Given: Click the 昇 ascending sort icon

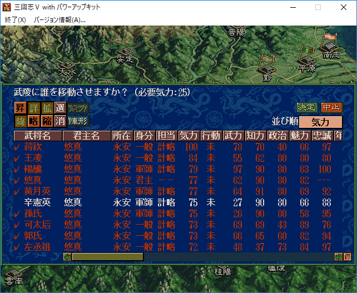Looking at the screenshot, I should pos(21,108).
